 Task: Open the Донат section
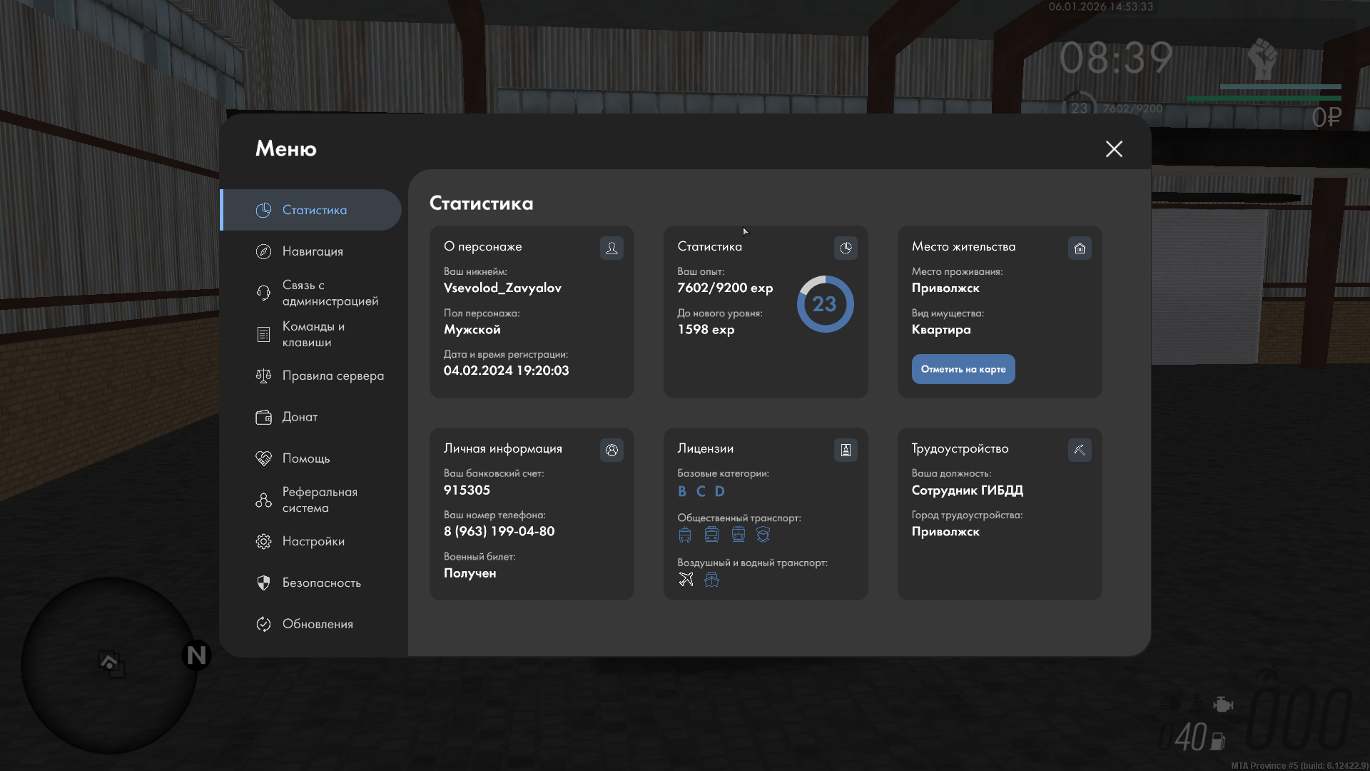coord(300,417)
